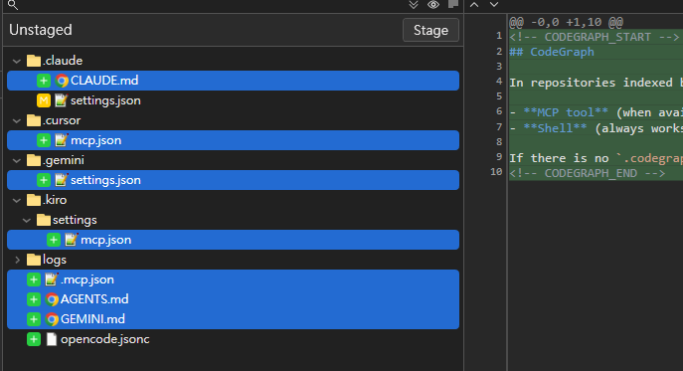This screenshot has width=683, height=371.
Task: Toggle the eye visibility icon
Action: pyautogui.click(x=433, y=5)
